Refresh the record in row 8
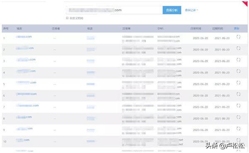This screenshot has width=249, height=153. point(238,117)
